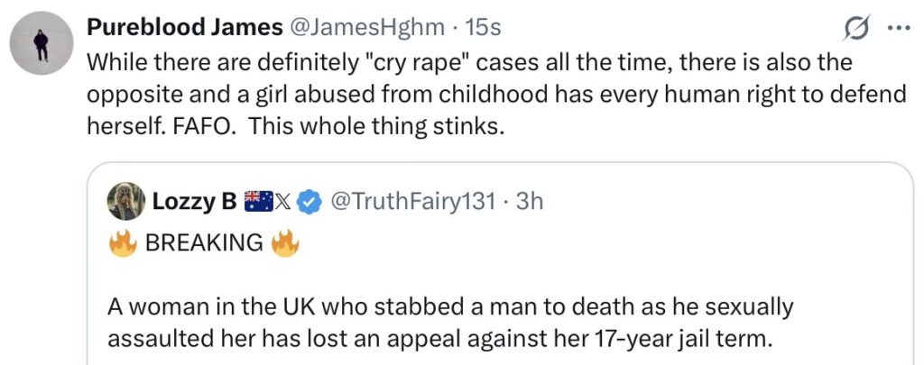924x365 pixels.
Task: Open the Pureblood James display name link
Action: (x=184, y=28)
